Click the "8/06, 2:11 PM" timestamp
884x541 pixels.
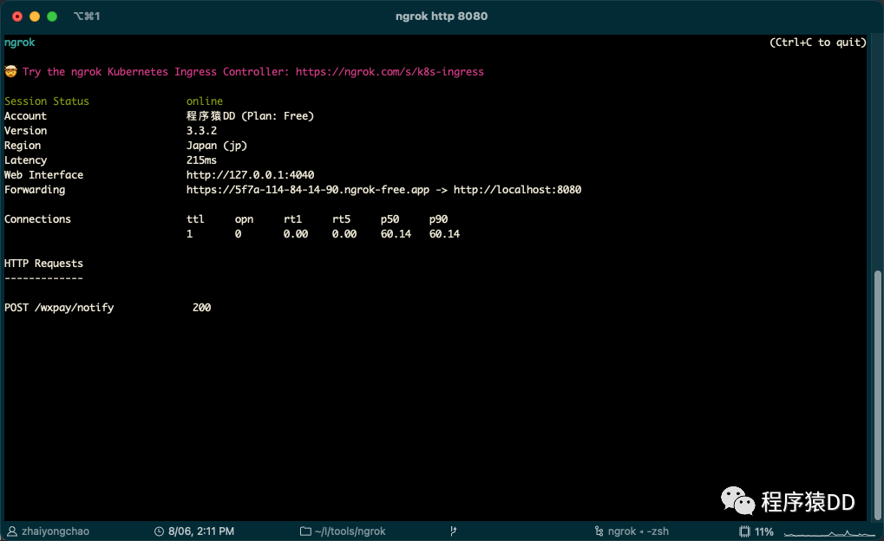[201, 531]
